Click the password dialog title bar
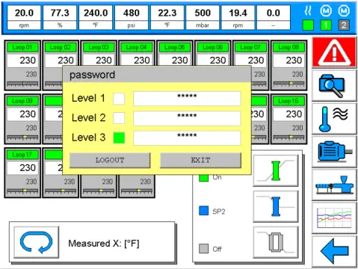 (157, 75)
